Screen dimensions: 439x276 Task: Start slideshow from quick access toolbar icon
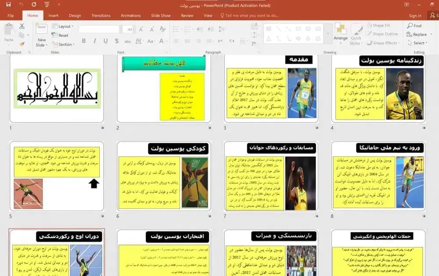point(47,4)
